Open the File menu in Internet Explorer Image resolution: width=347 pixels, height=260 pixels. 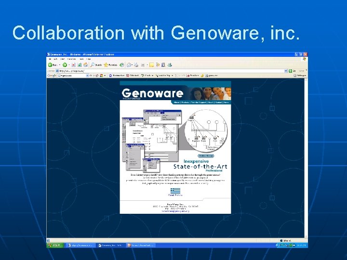[x=50, y=59]
